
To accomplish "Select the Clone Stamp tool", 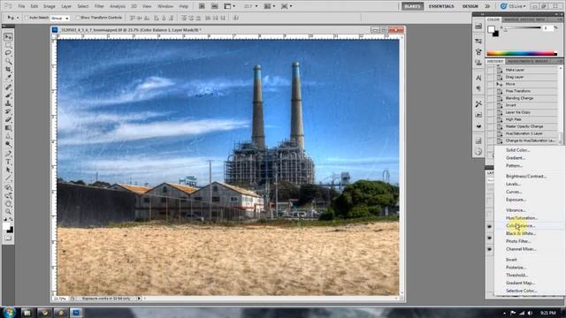I will tap(8, 103).
